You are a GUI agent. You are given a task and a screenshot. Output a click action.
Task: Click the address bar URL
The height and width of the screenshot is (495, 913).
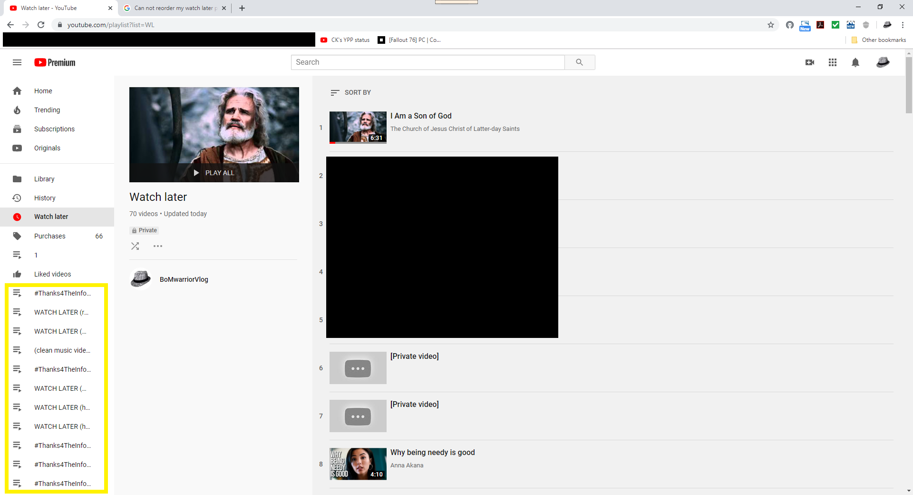[x=111, y=25]
